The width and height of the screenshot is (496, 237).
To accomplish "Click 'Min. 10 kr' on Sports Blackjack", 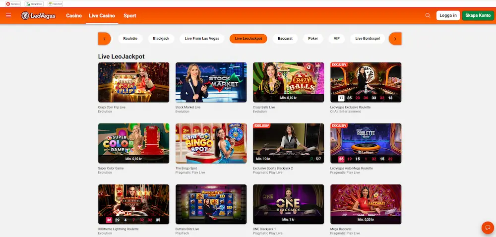I will click(263, 159).
